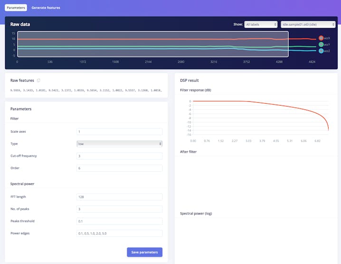
Task: Open the idle.sample01 sample selector dropdown
Action: 308,24
